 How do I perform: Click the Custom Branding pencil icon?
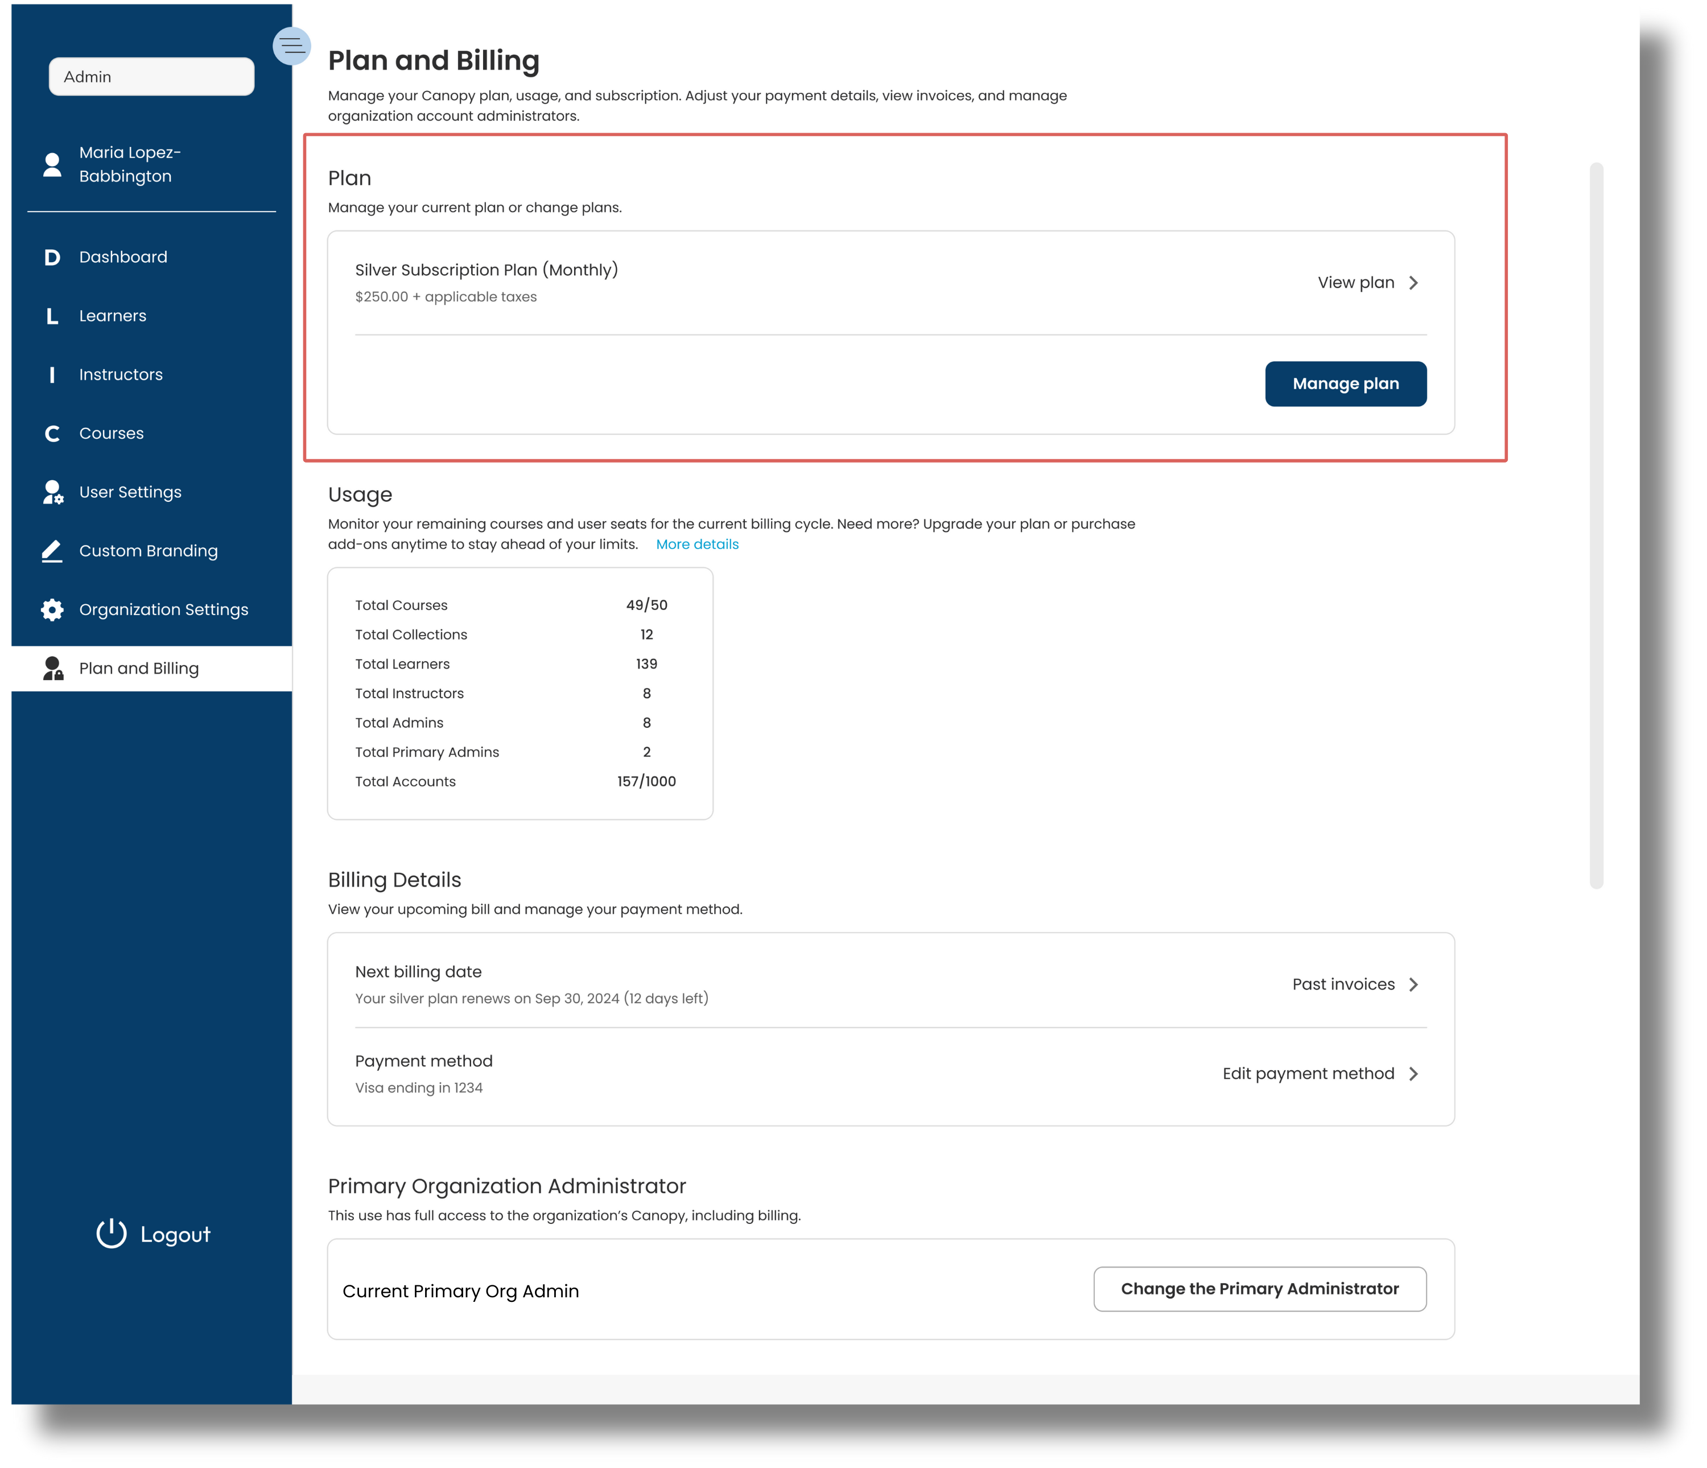(x=52, y=551)
